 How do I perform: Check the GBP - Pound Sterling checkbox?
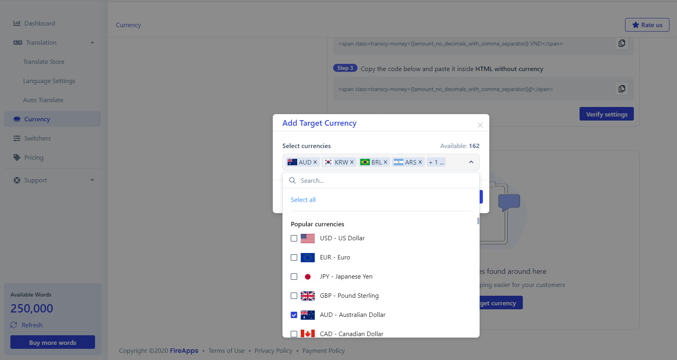[294, 296]
